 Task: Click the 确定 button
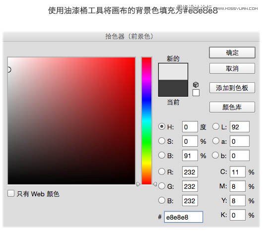pos(232,53)
